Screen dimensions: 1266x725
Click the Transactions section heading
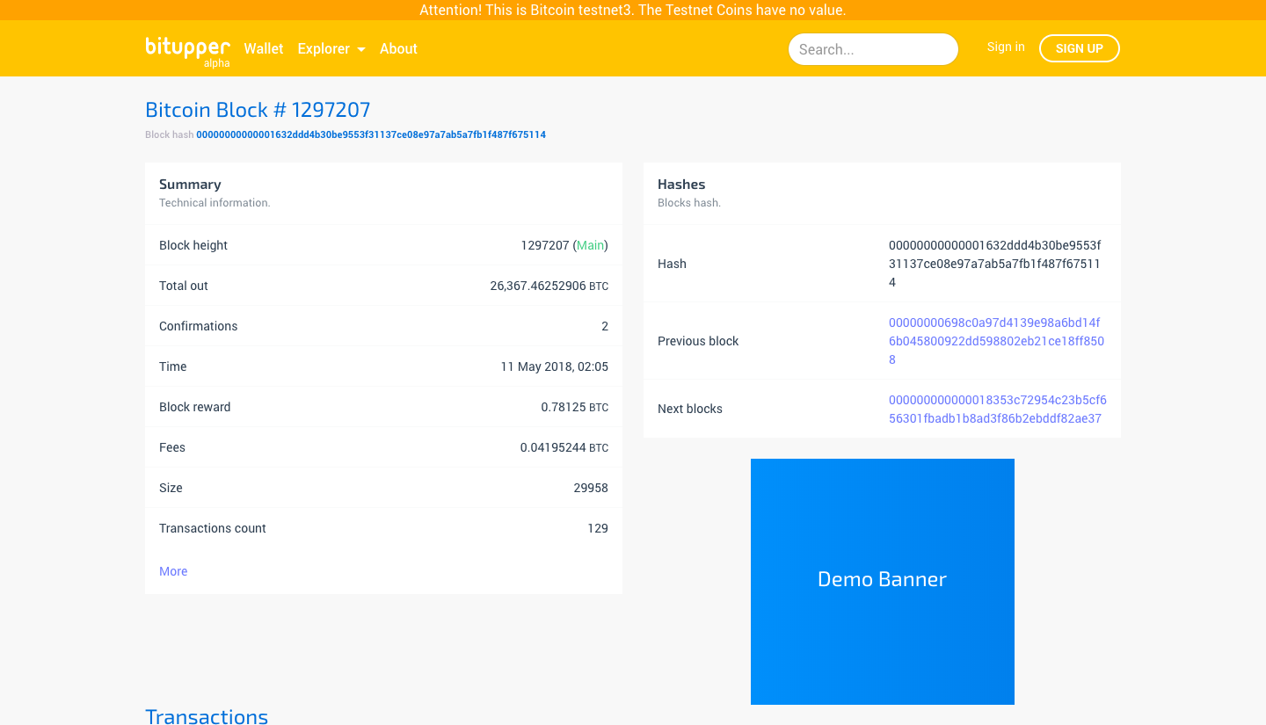pyautogui.click(x=207, y=716)
